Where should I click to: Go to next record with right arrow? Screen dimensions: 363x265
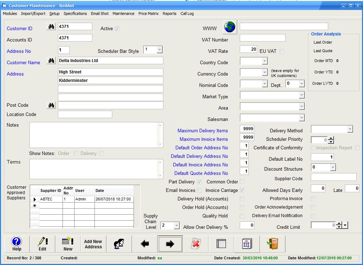170,244
